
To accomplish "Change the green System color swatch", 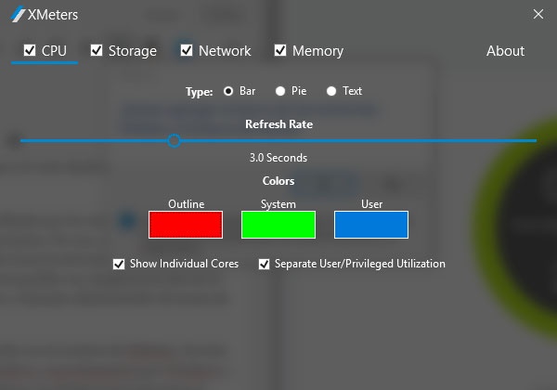I will pyautogui.click(x=278, y=225).
